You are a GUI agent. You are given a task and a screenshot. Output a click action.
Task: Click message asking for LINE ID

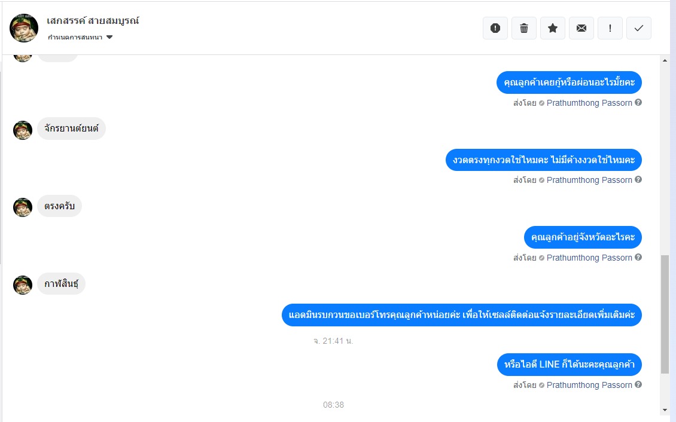(x=569, y=364)
